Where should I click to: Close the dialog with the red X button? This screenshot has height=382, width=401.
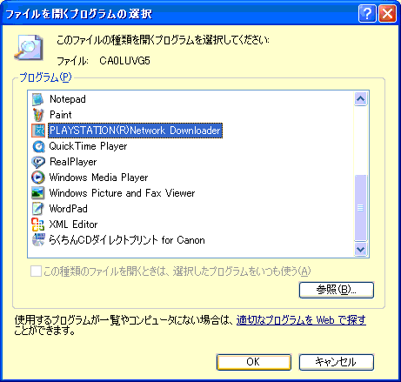(387, 13)
